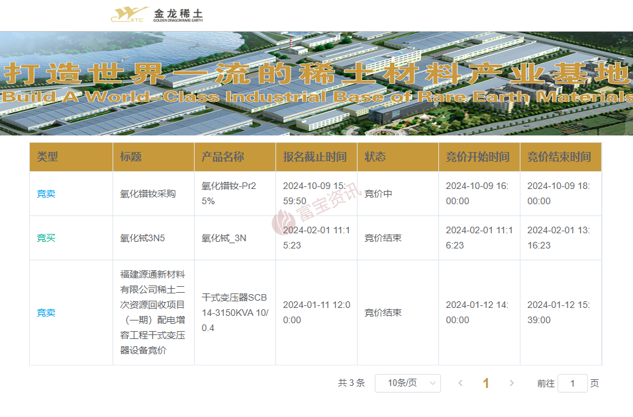Click the 2024-02-01 11:15:23 signup deadline
This screenshot has height=417, width=633.
pyautogui.click(x=316, y=238)
